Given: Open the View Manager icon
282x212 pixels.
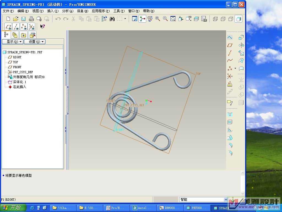Looking at the screenshot, I should [204, 19].
